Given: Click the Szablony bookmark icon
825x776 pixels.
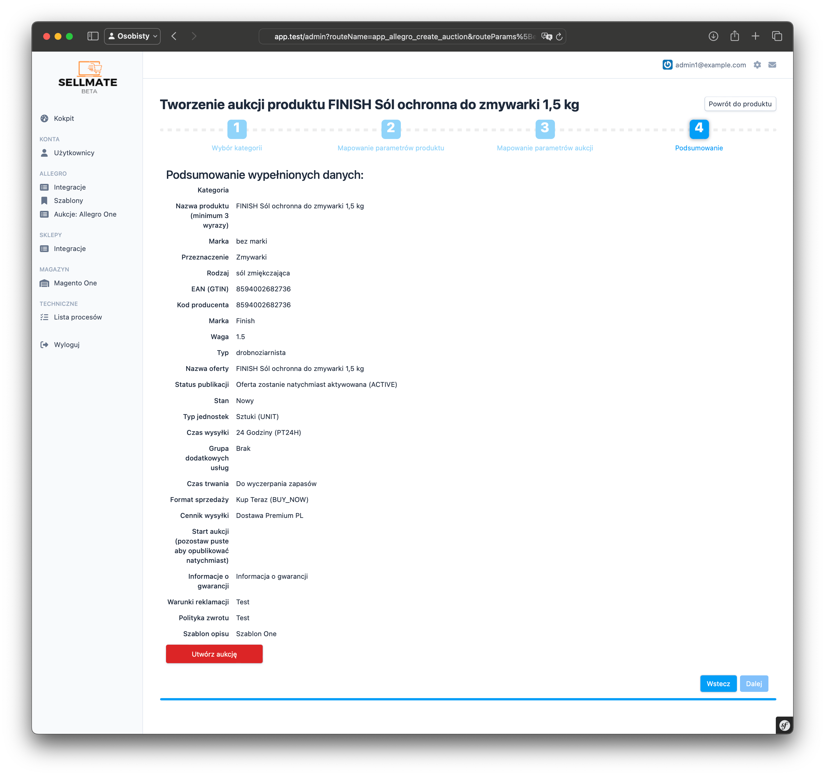Looking at the screenshot, I should pos(44,200).
